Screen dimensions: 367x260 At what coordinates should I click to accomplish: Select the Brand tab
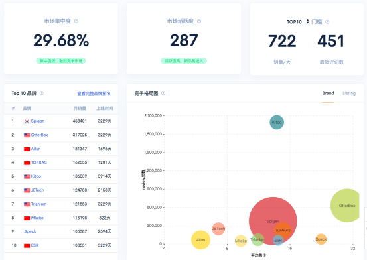[328, 93]
